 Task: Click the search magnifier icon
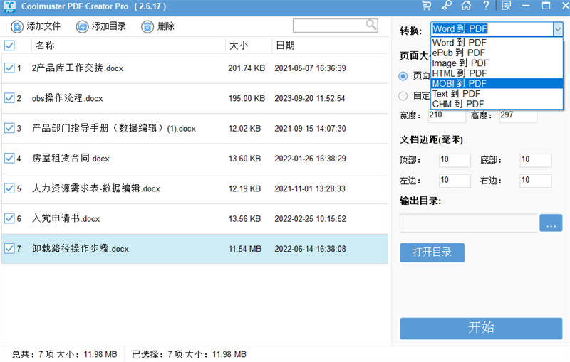(x=370, y=25)
